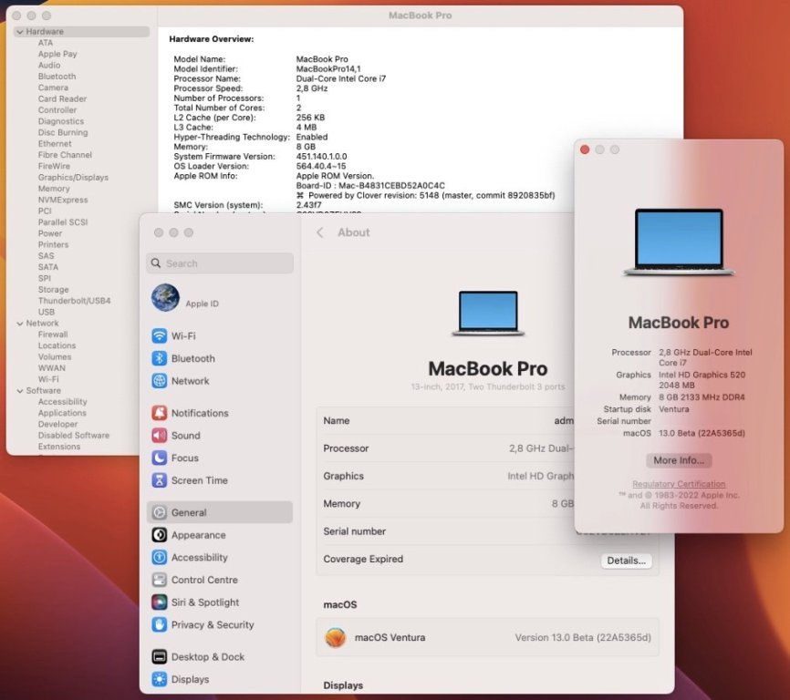Image resolution: width=790 pixels, height=700 pixels.
Task: Click the Privacy & Security hand icon
Action: click(160, 625)
